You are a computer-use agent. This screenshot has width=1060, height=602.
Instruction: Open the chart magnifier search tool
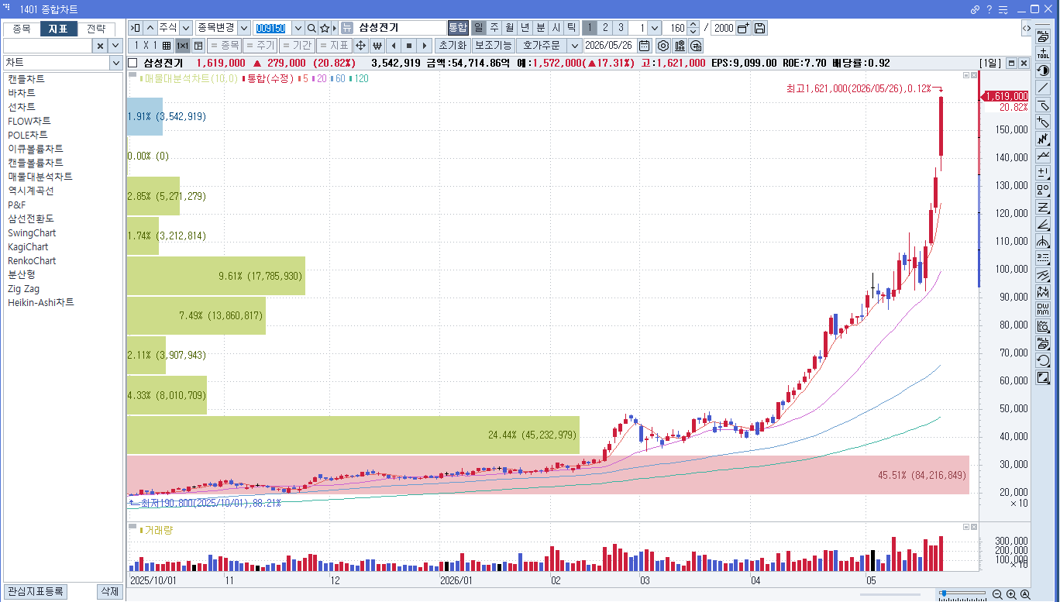[x=1043, y=326]
